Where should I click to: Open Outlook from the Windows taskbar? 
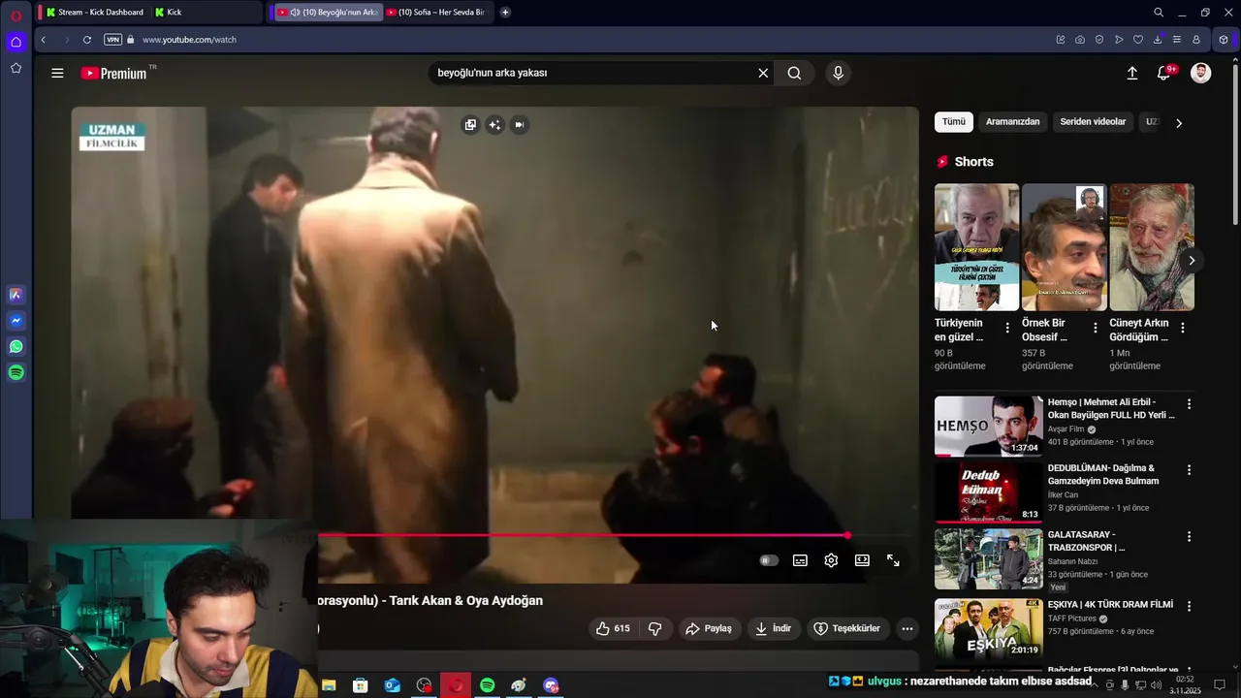pyautogui.click(x=392, y=685)
